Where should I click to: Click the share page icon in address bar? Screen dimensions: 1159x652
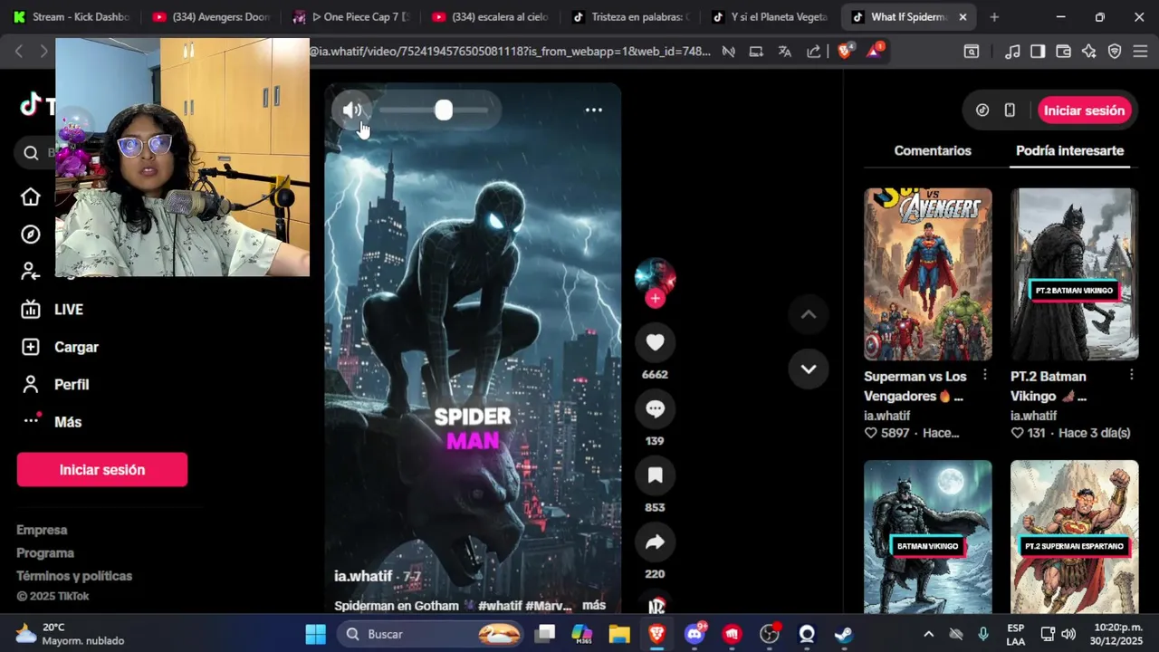coord(814,52)
